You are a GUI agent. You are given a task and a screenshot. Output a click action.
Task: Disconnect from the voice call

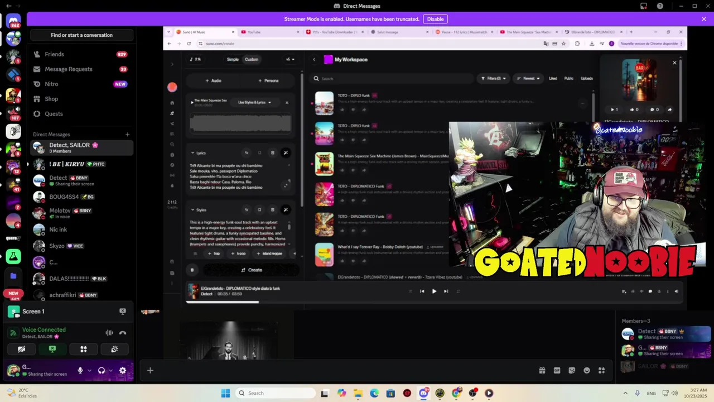pyautogui.click(x=123, y=333)
